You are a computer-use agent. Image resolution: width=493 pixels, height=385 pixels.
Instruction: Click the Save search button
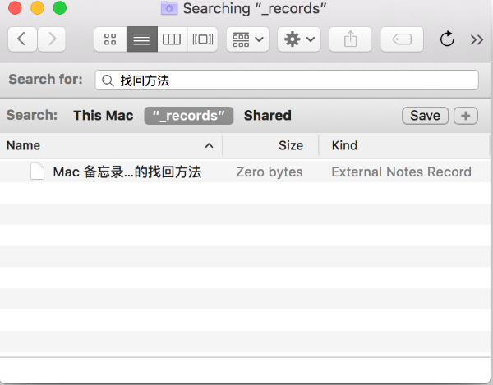tap(425, 116)
